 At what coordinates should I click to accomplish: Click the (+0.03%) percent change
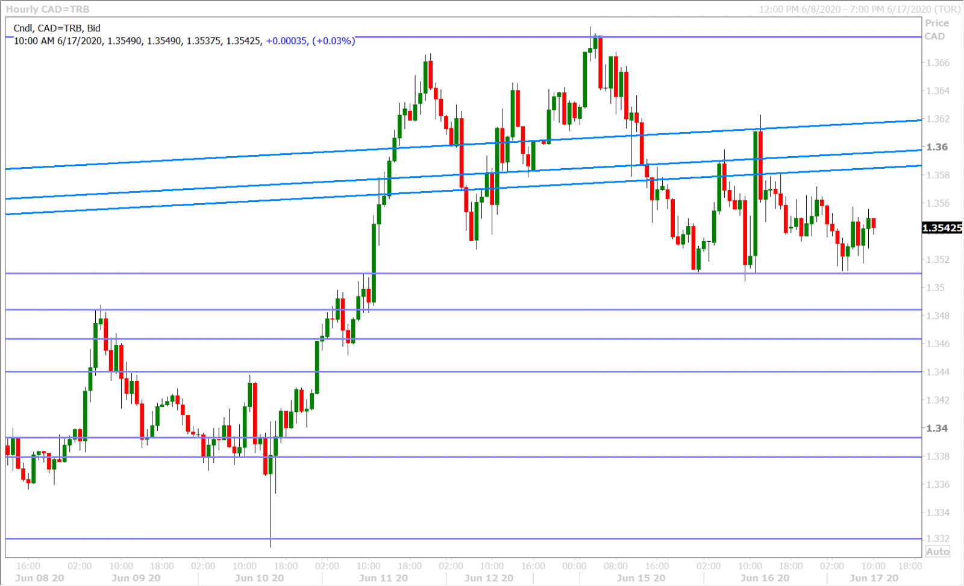[333, 41]
